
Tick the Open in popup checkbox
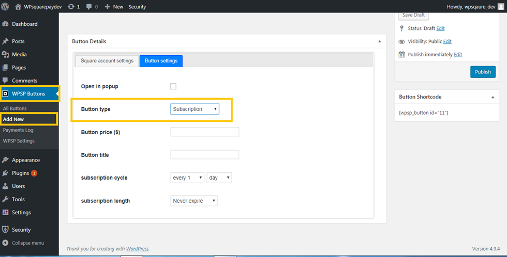(173, 86)
